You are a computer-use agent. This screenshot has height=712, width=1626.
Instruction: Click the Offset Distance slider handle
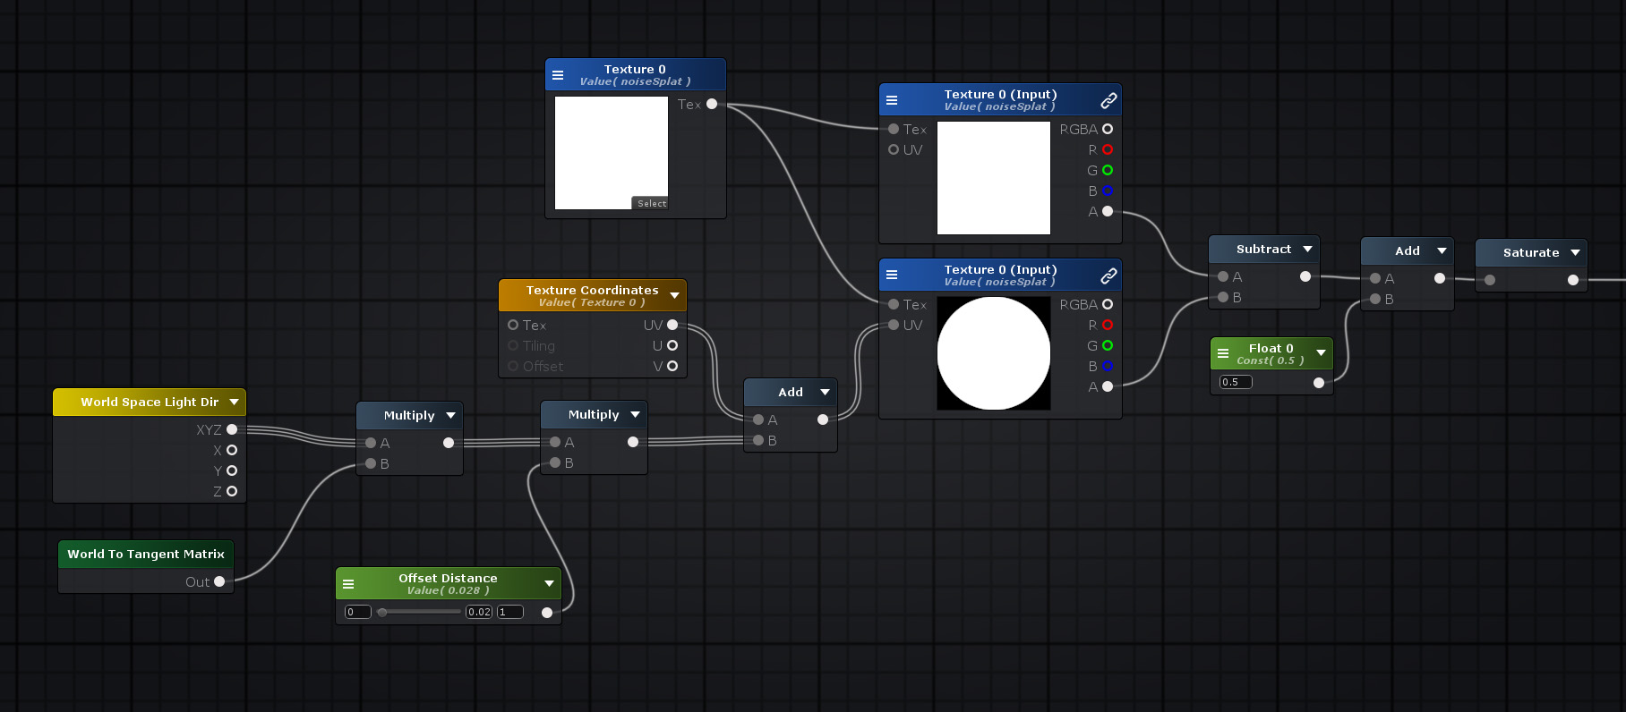[382, 612]
